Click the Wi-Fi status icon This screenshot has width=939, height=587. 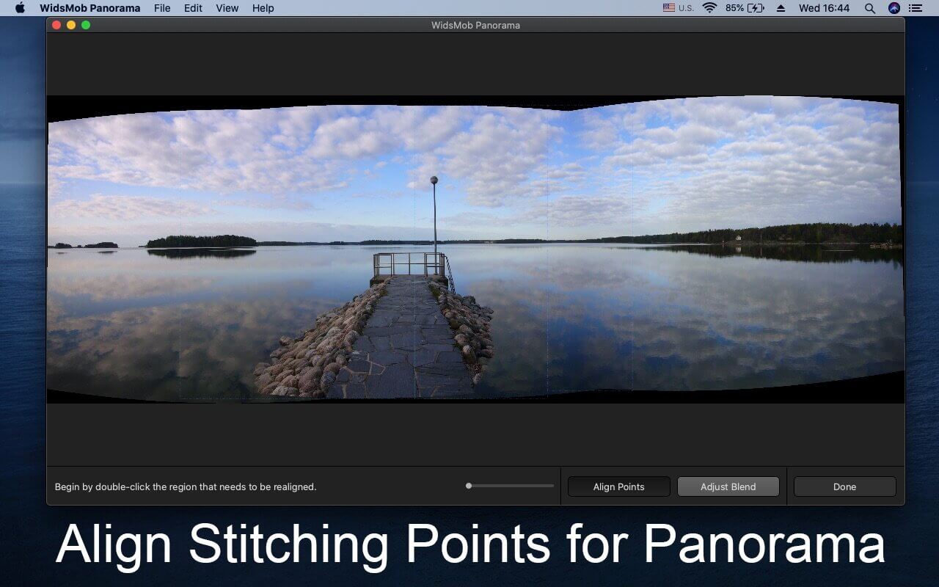pos(709,8)
